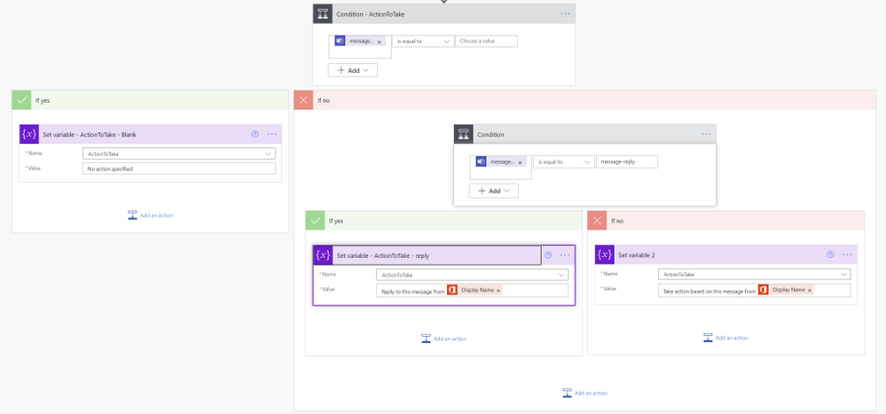Click red X icon of outer If no
886x414 pixels.
tap(303, 100)
